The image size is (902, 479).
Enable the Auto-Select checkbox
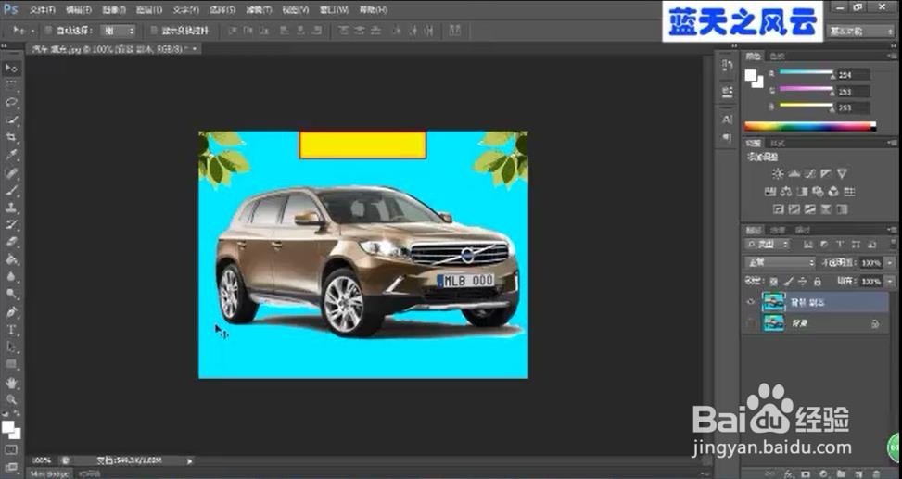(49, 31)
